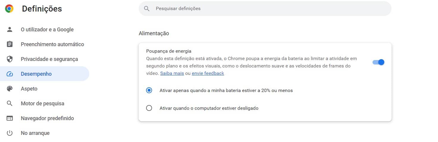Open the Saiba mais link

pos(172,73)
